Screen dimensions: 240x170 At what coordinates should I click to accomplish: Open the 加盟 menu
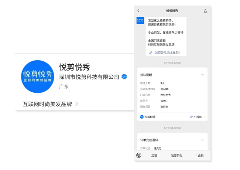click(154, 156)
